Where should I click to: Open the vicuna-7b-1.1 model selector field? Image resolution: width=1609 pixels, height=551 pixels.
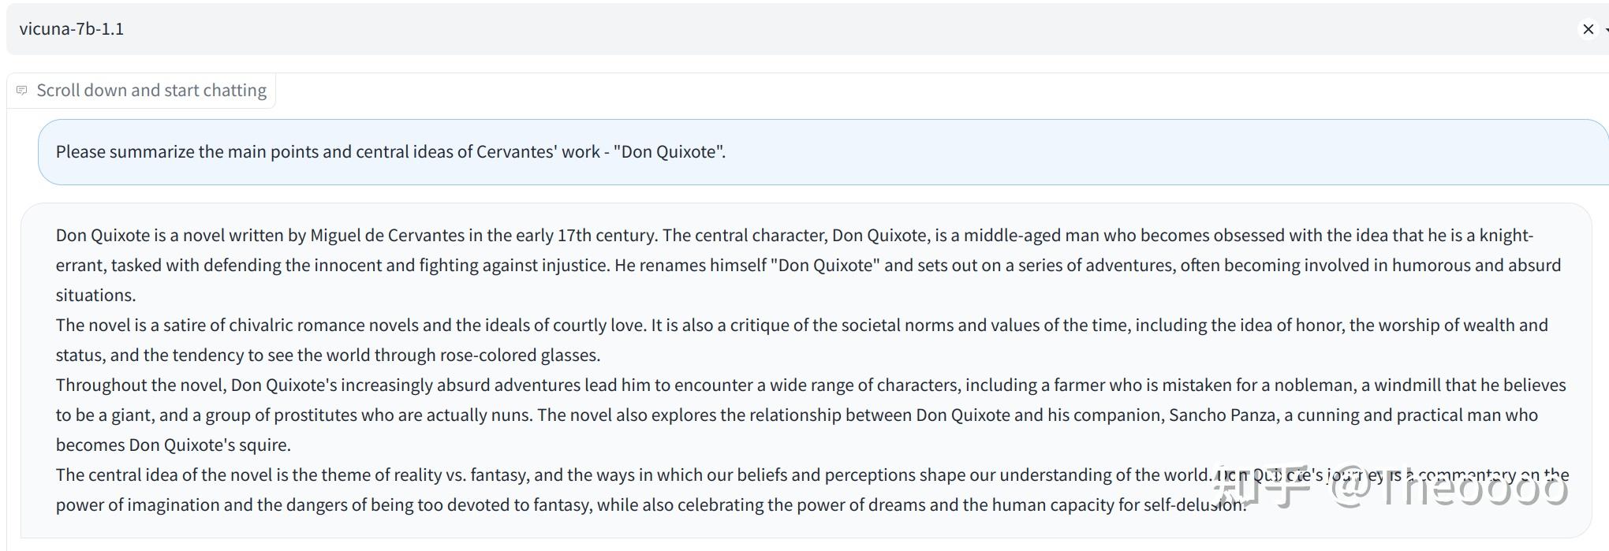(789, 29)
